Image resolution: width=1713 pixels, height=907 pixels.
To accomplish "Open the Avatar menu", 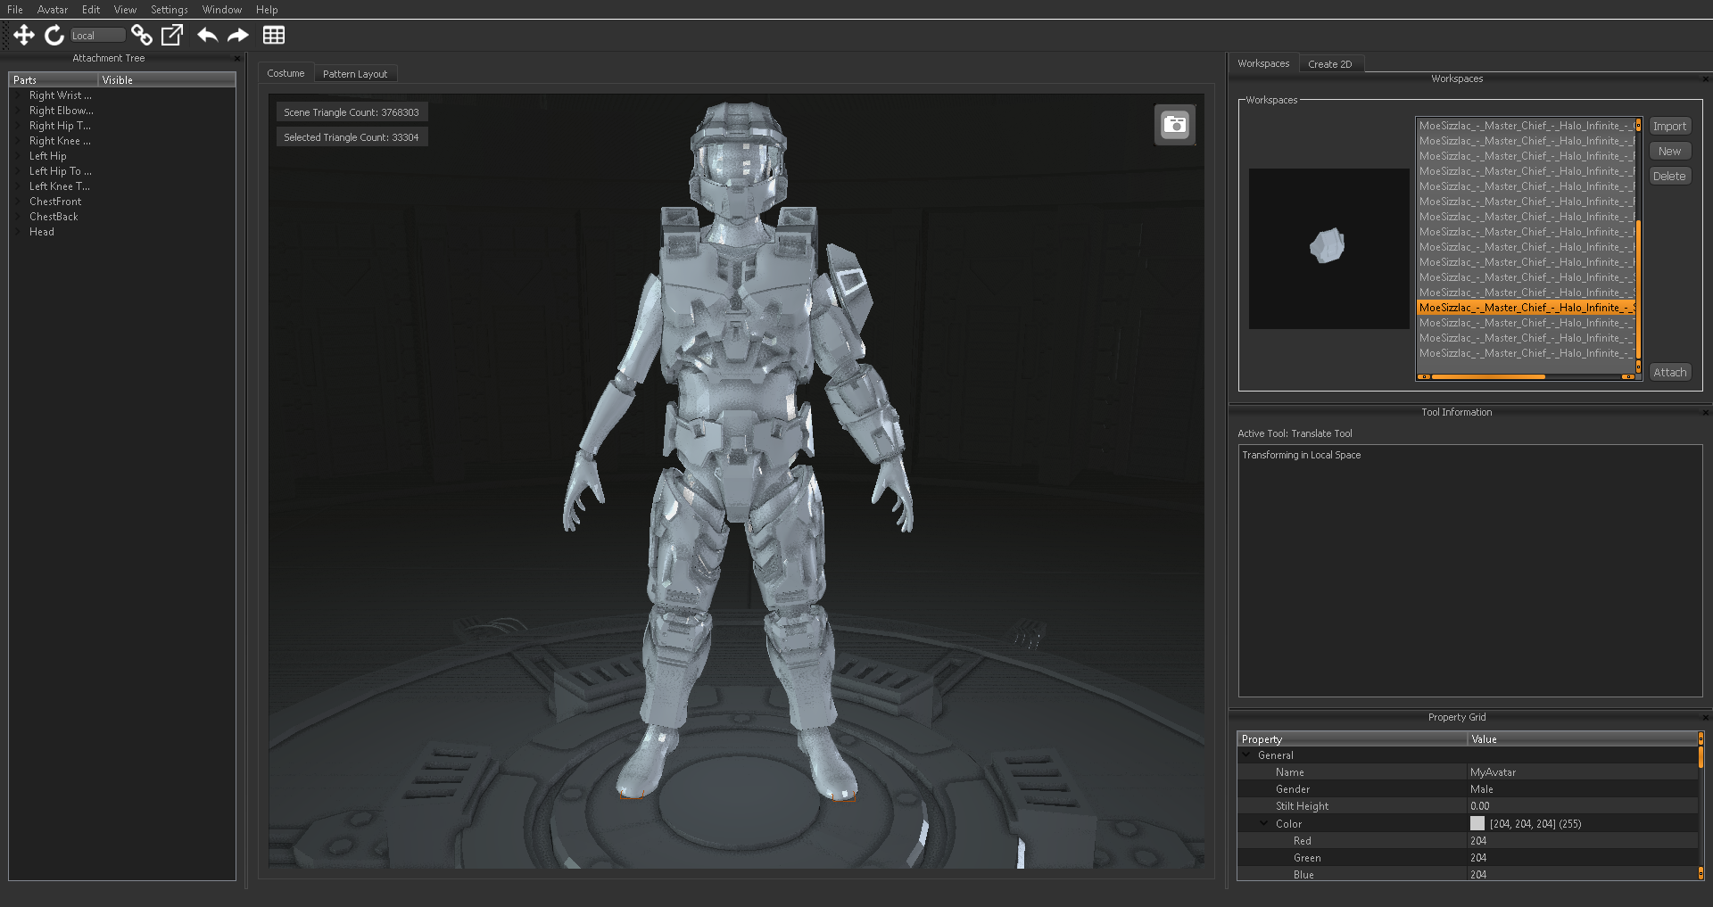I will [x=53, y=9].
